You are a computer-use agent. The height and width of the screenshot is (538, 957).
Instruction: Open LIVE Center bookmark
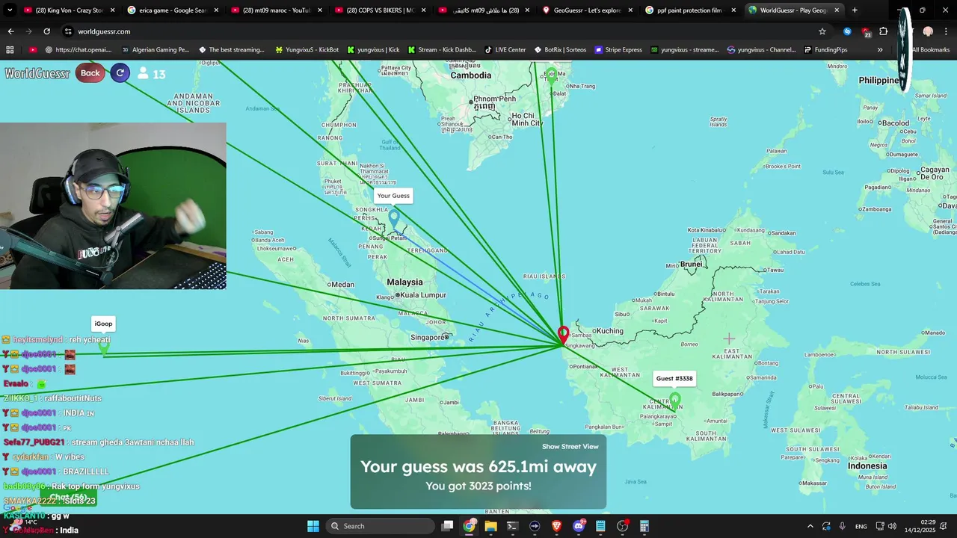click(505, 50)
